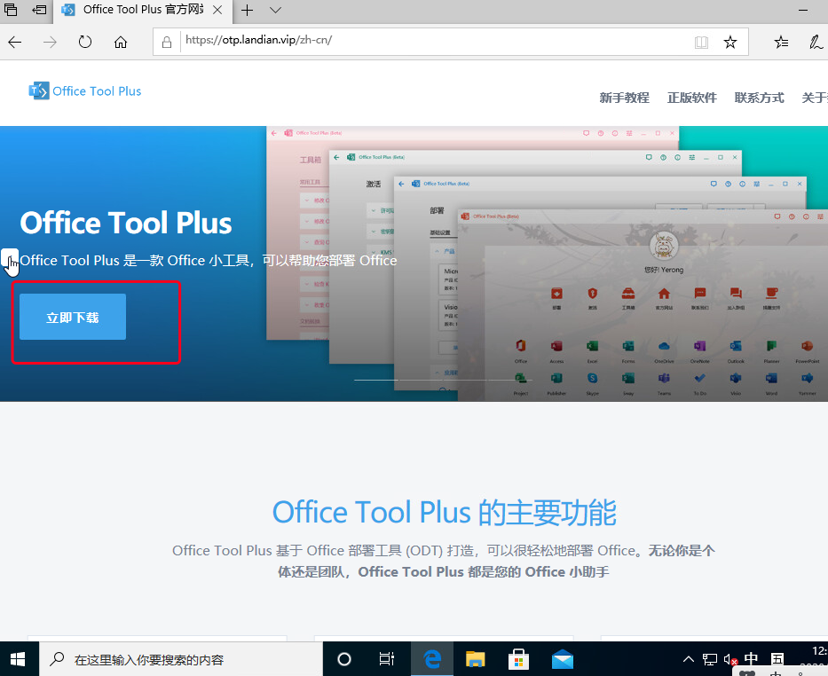Select the 'Office Tool Plus 的主要功能' heading
This screenshot has width=828, height=676.
point(444,513)
